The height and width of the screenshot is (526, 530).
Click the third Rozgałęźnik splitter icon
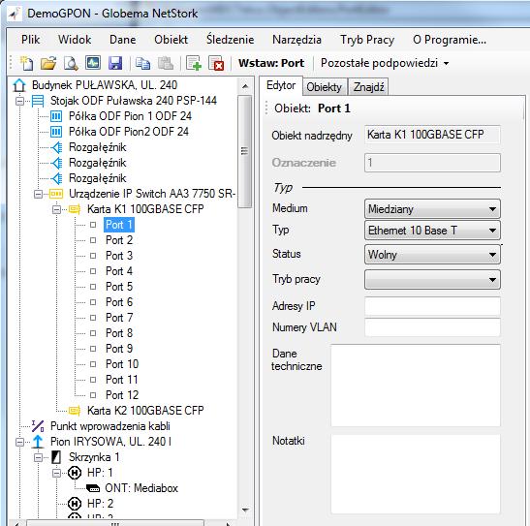[56, 178]
